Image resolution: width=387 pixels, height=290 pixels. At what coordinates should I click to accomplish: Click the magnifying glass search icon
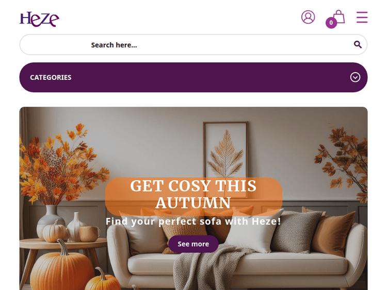[358, 45]
